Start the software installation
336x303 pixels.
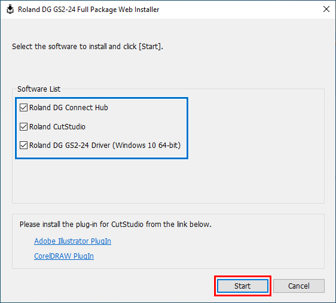pos(243,286)
